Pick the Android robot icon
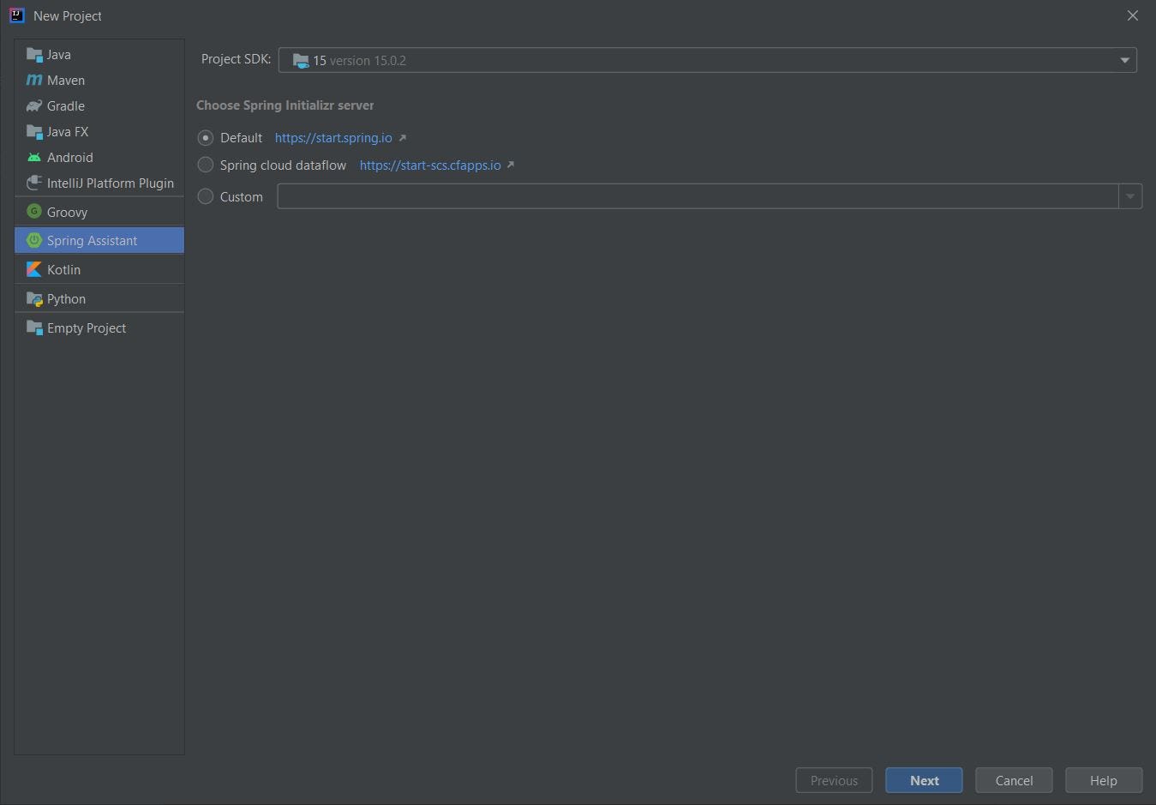 [34, 157]
